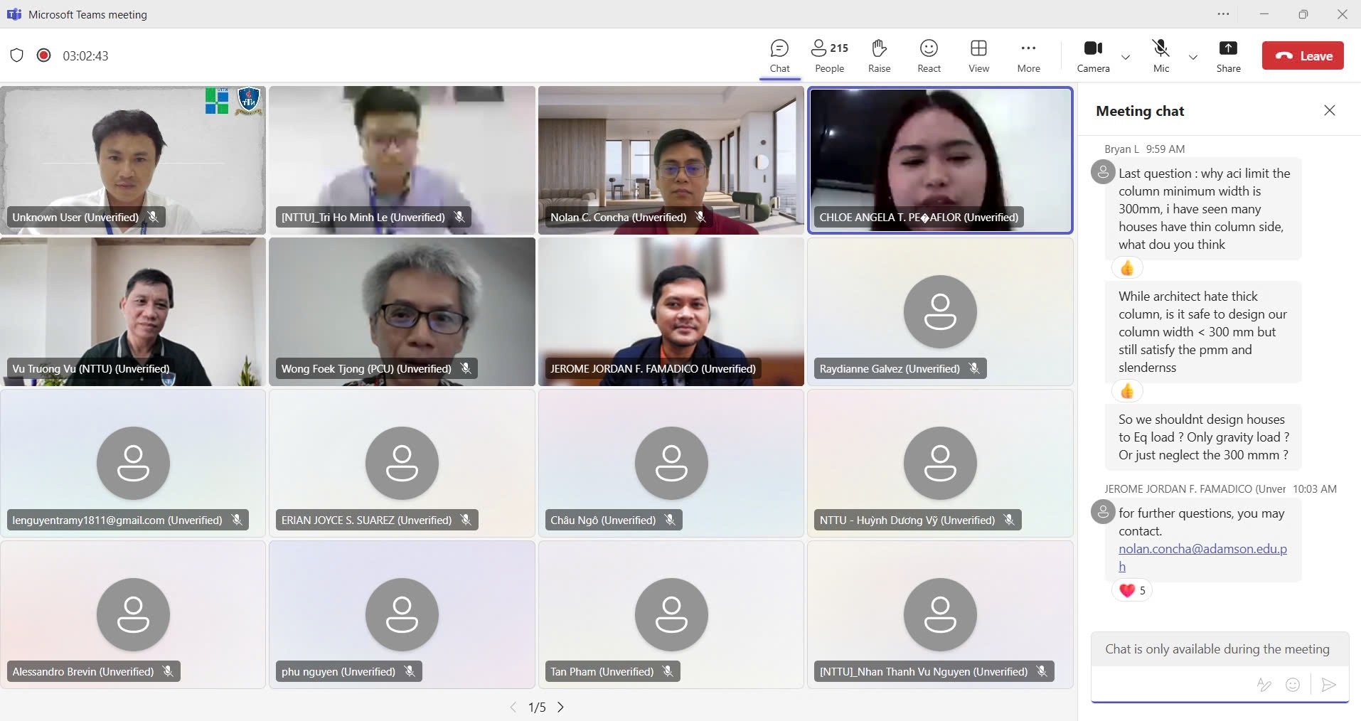This screenshot has height=721, width=1361.
Task: Open the React emoji options
Action: [929, 56]
